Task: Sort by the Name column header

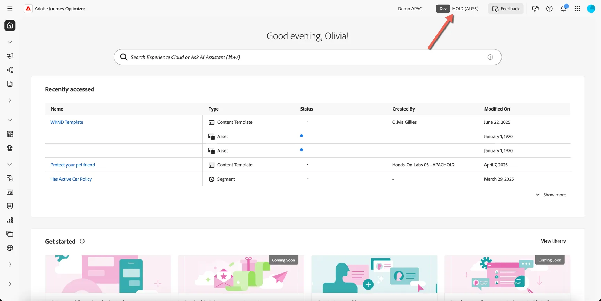Action: 57,109
